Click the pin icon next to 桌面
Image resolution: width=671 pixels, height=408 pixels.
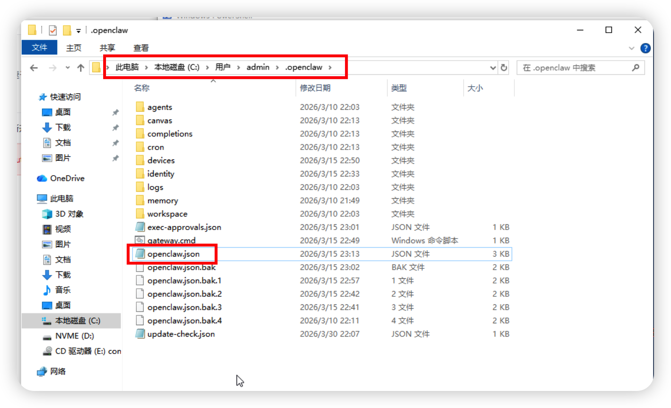pos(115,112)
